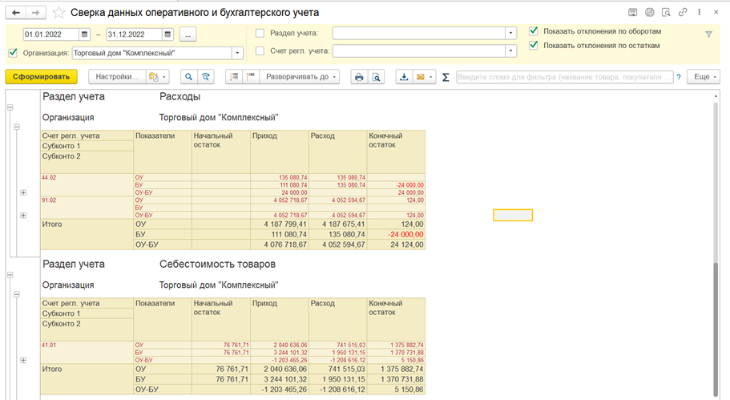
Task: Print using the title bar printer icon
Action: (649, 13)
